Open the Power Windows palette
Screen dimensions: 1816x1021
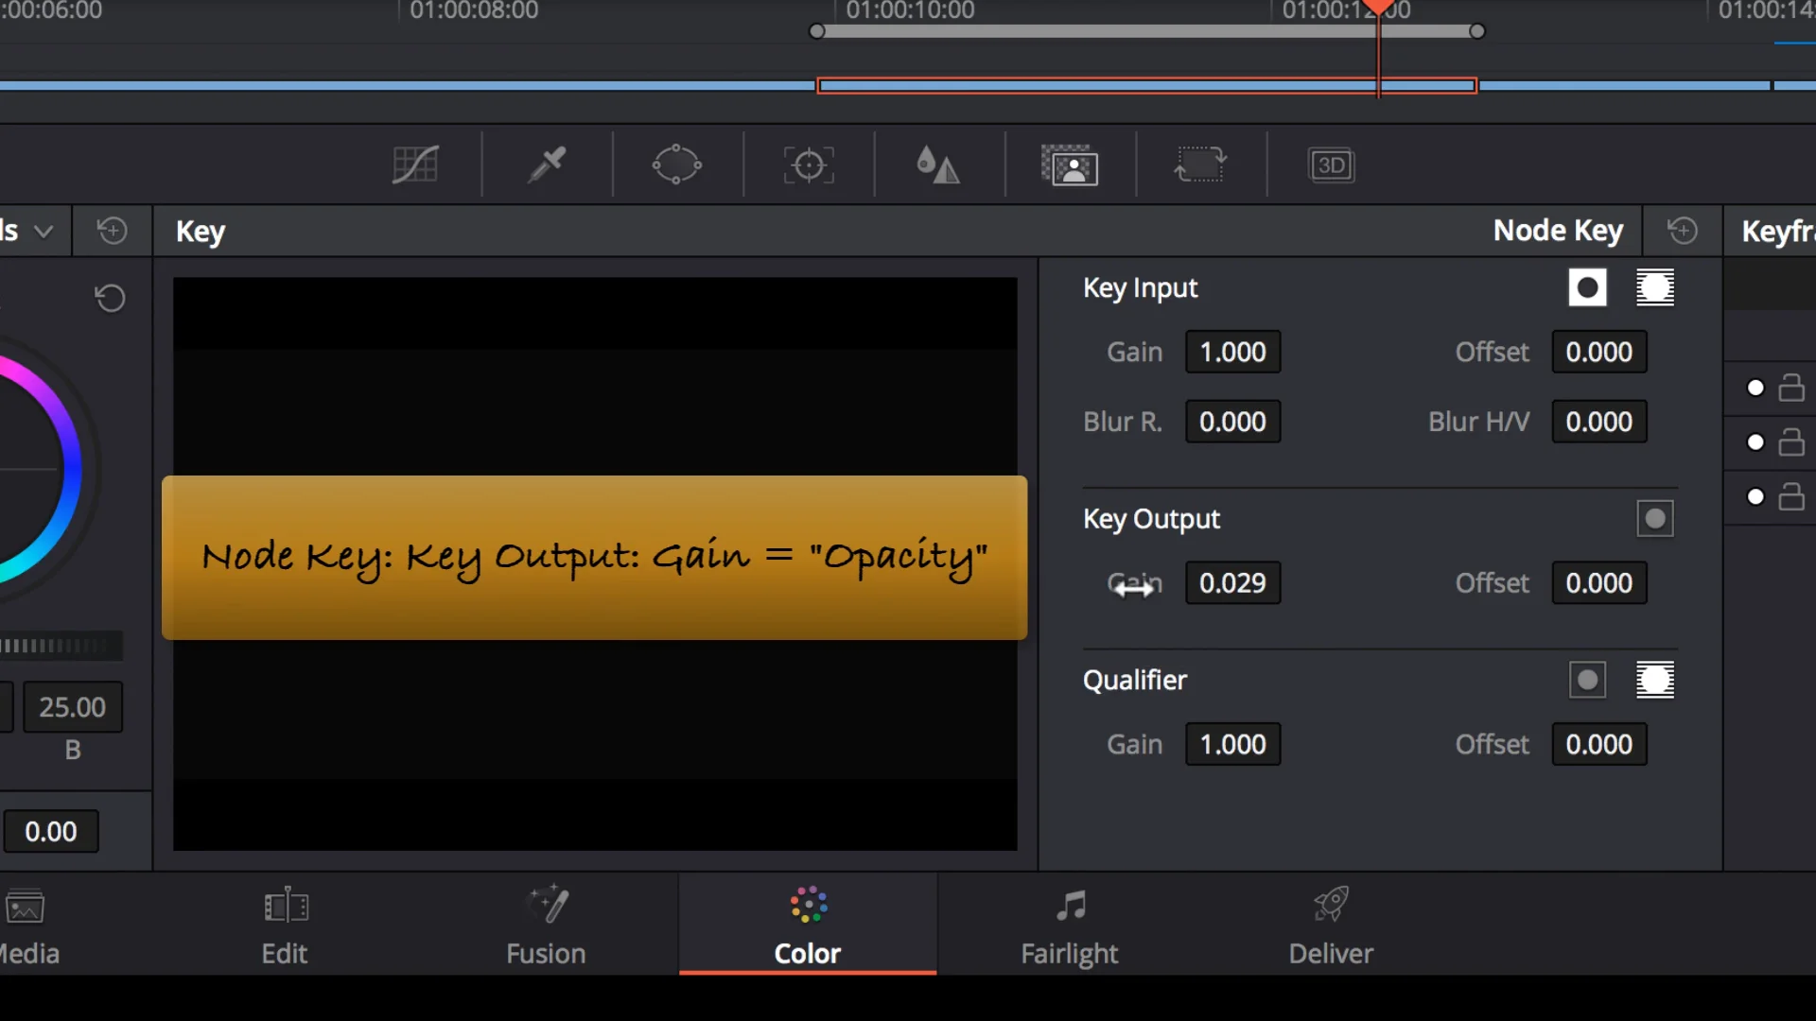pos(676,165)
